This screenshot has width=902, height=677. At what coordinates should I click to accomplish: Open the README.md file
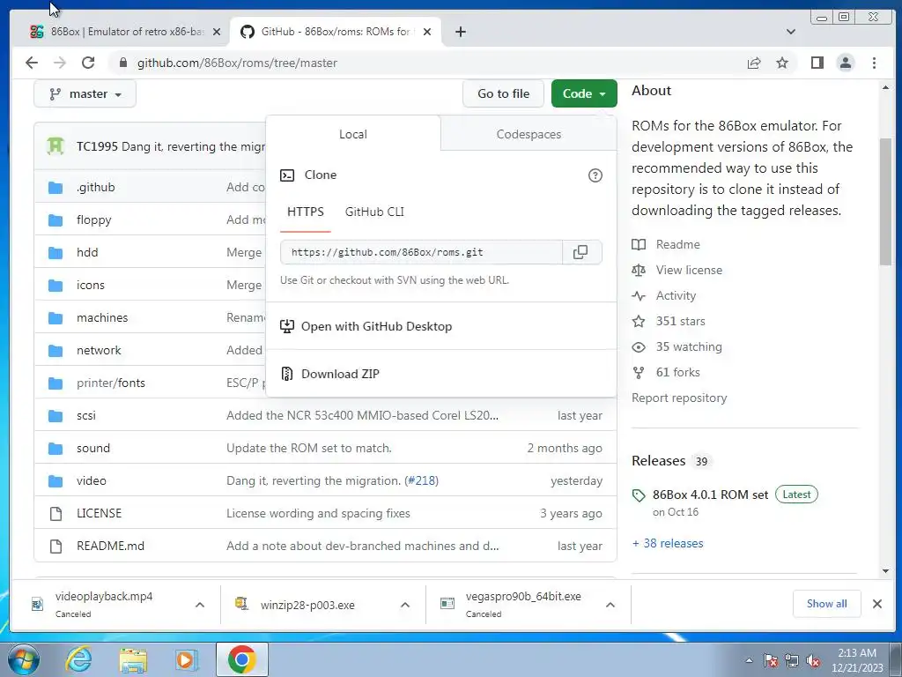click(x=110, y=546)
